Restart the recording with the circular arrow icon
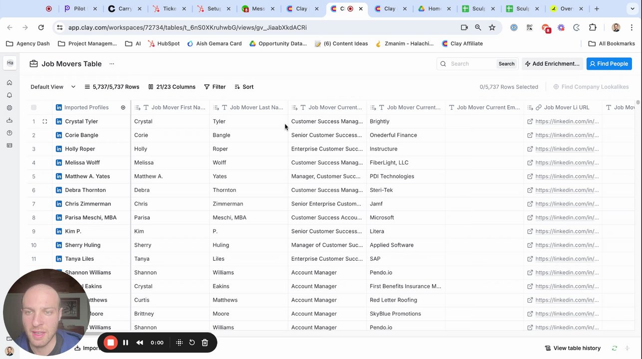642x359 pixels. click(x=192, y=343)
